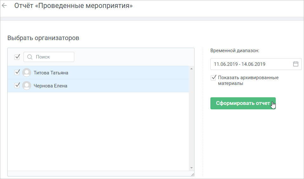The width and height of the screenshot is (304, 179).
Task: Click the Показать архивированные материалы label text
Action: click(248, 80)
